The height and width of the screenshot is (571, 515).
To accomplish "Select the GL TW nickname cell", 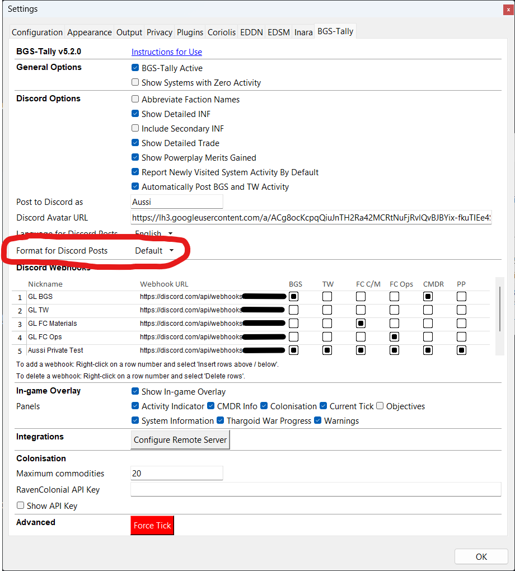I will pos(82,310).
